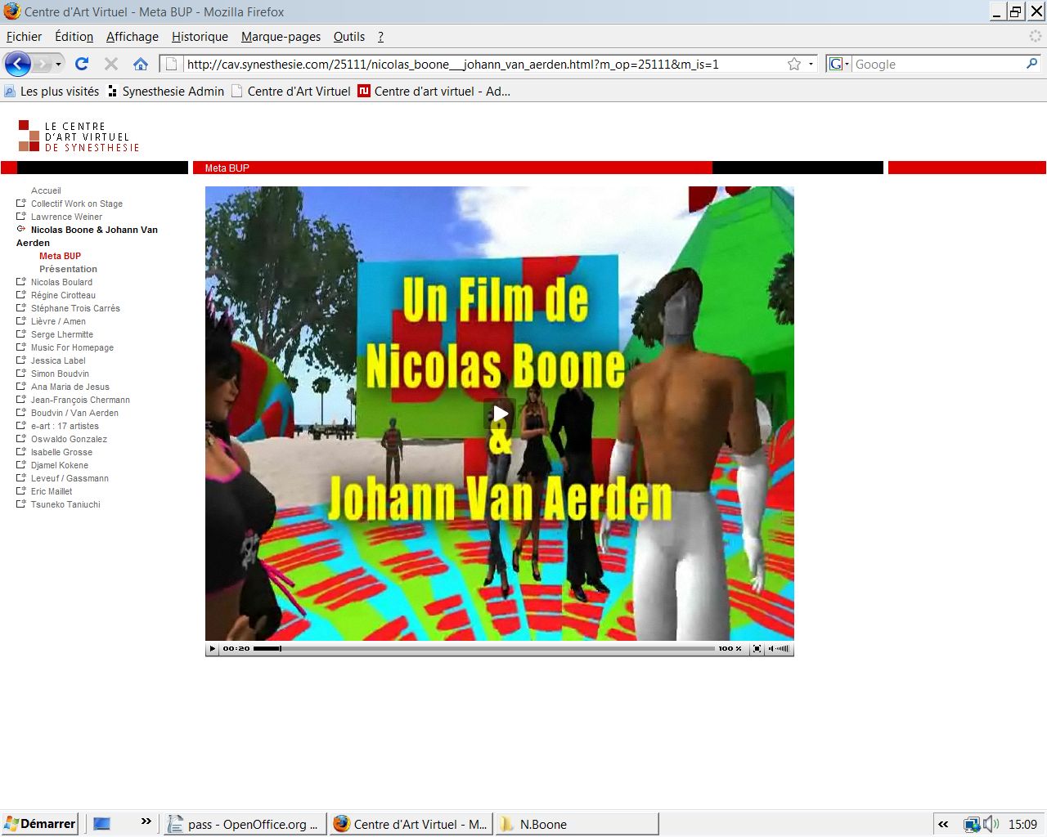Open the search engine selector dropdown
The height and width of the screenshot is (837, 1047).
pyautogui.click(x=839, y=64)
